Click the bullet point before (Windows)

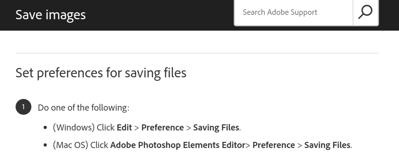click(x=45, y=128)
